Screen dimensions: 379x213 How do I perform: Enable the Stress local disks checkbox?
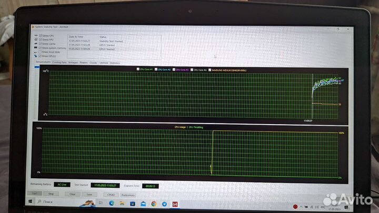pyautogui.click(x=39, y=52)
